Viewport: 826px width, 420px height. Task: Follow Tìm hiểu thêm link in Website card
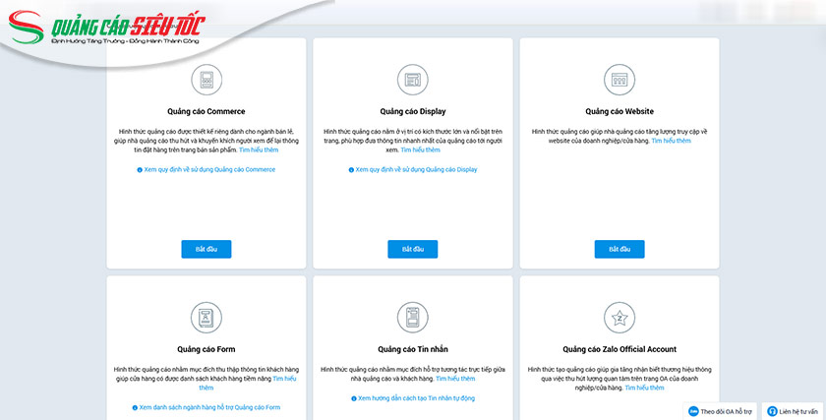click(x=671, y=141)
